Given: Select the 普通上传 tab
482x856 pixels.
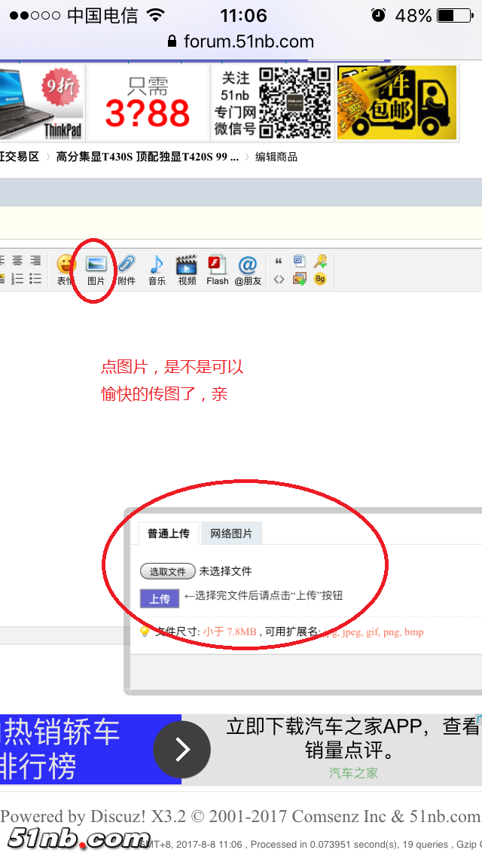Looking at the screenshot, I should coord(168,533).
